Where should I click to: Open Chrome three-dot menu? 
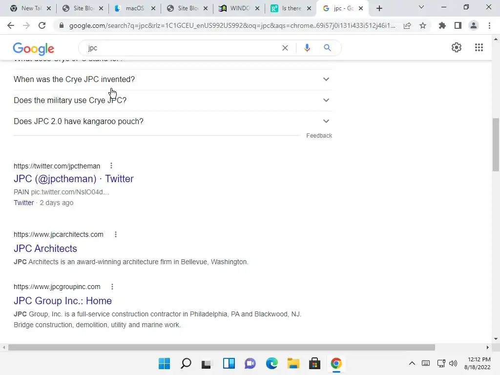coord(489,25)
